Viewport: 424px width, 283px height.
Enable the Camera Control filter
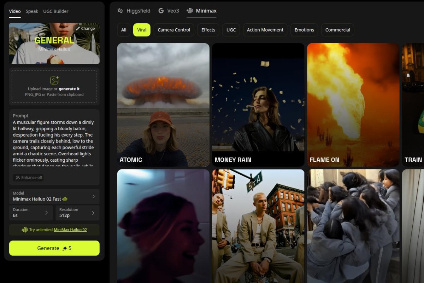click(x=174, y=30)
